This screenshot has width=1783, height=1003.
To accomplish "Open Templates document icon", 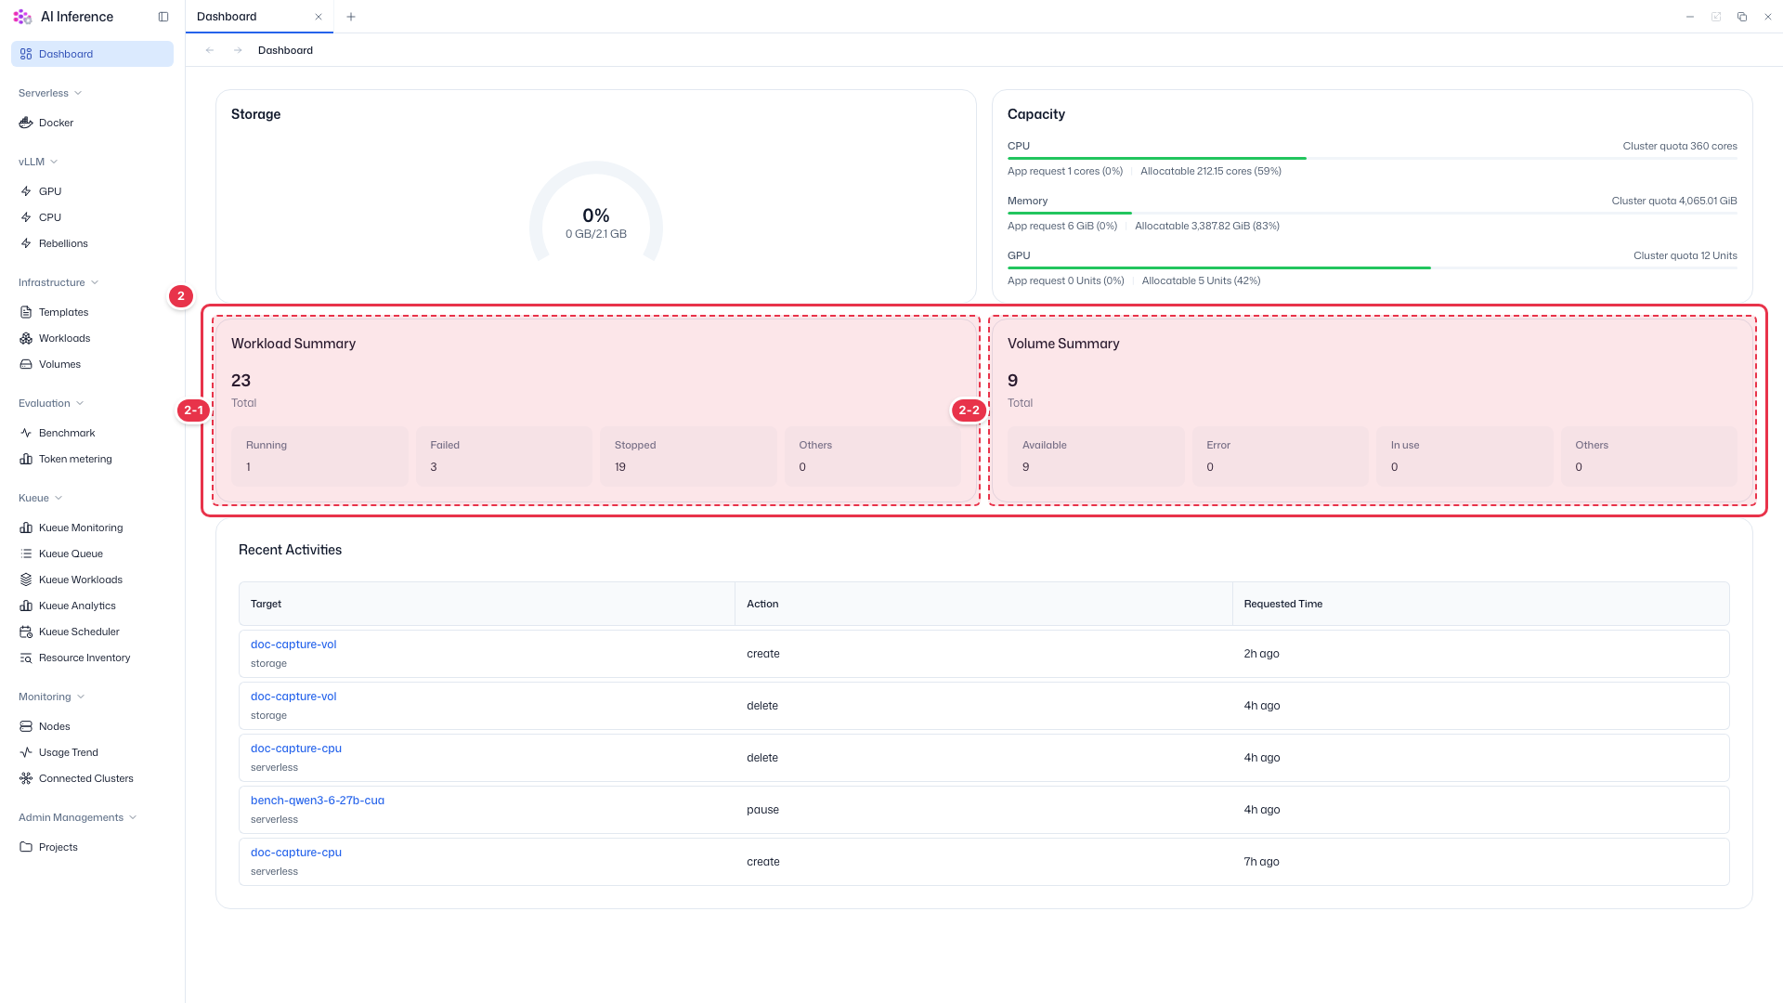I will (x=26, y=312).
